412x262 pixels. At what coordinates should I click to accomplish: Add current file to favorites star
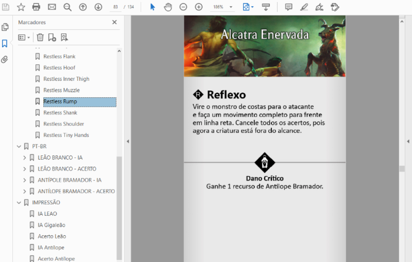click(x=21, y=7)
